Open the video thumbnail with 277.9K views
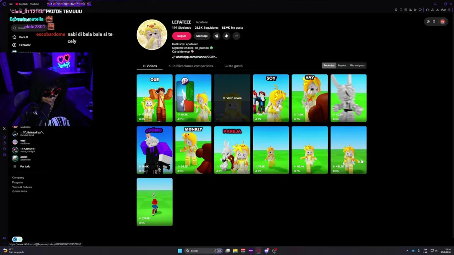The width and height of the screenshot is (454, 255). click(x=155, y=202)
